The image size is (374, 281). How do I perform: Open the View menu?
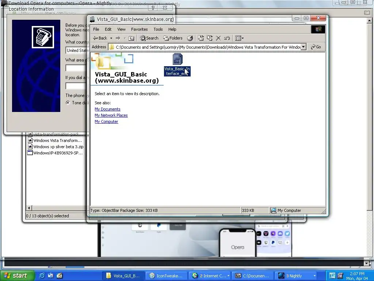(121, 29)
